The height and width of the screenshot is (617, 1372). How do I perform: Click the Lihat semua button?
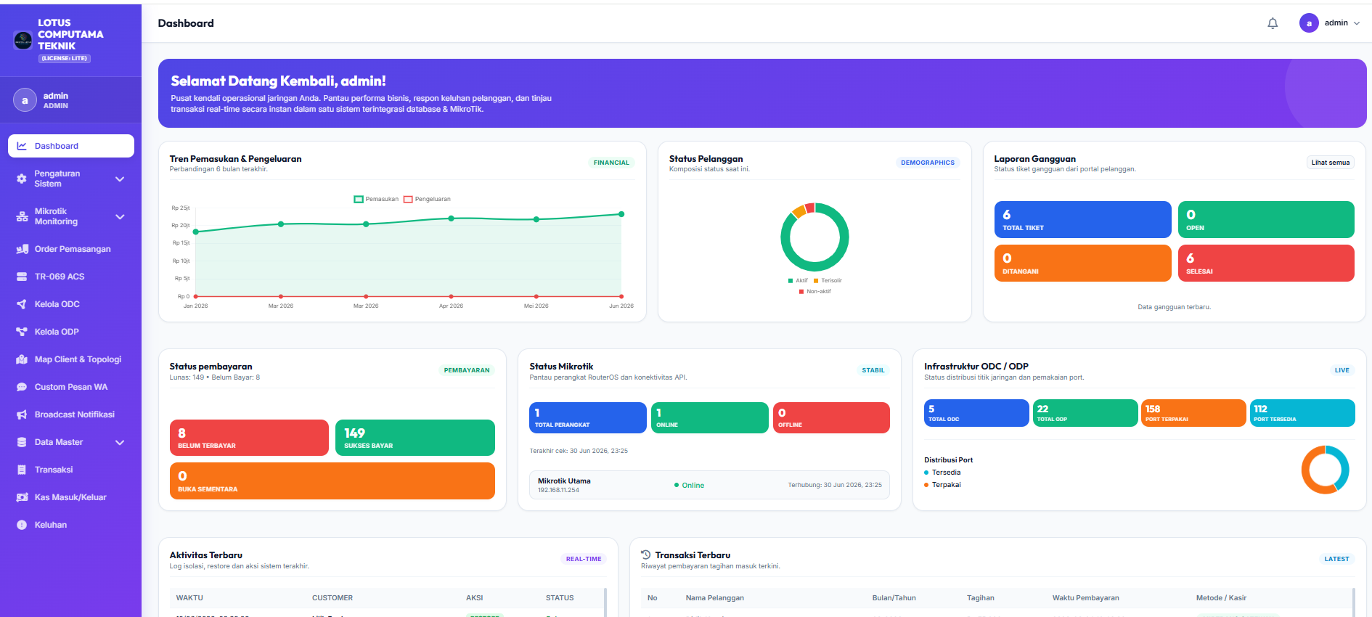tap(1330, 163)
